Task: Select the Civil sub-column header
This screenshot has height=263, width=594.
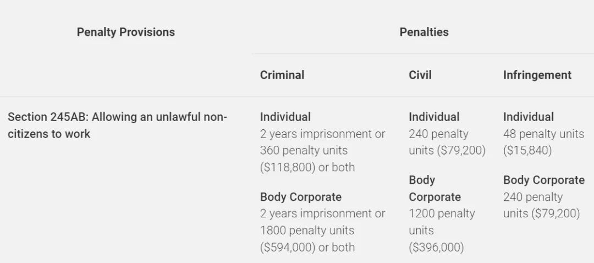Action: point(420,75)
